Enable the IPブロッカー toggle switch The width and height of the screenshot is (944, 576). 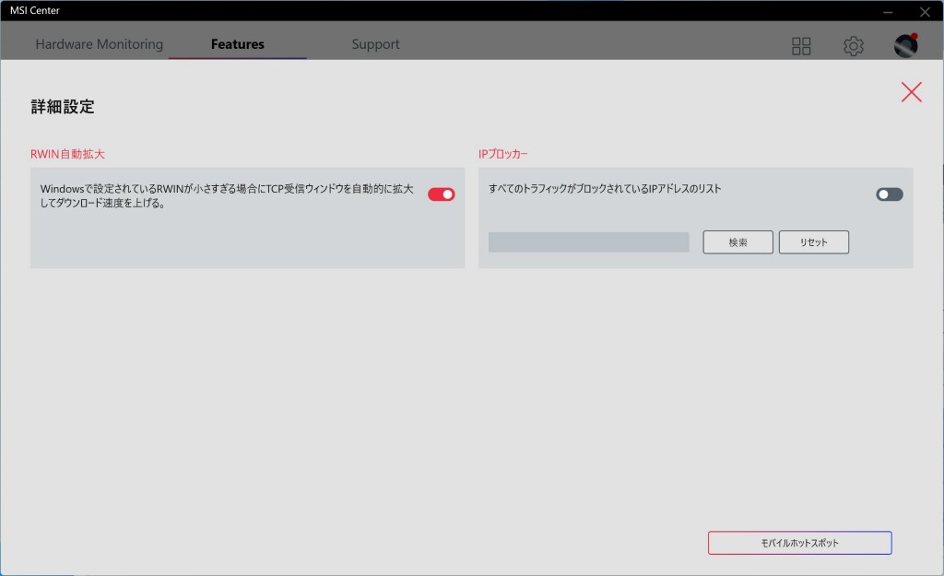tap(889, 194)
